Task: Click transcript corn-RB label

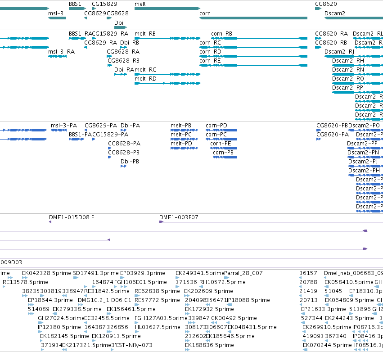Action: coord(221,34)
